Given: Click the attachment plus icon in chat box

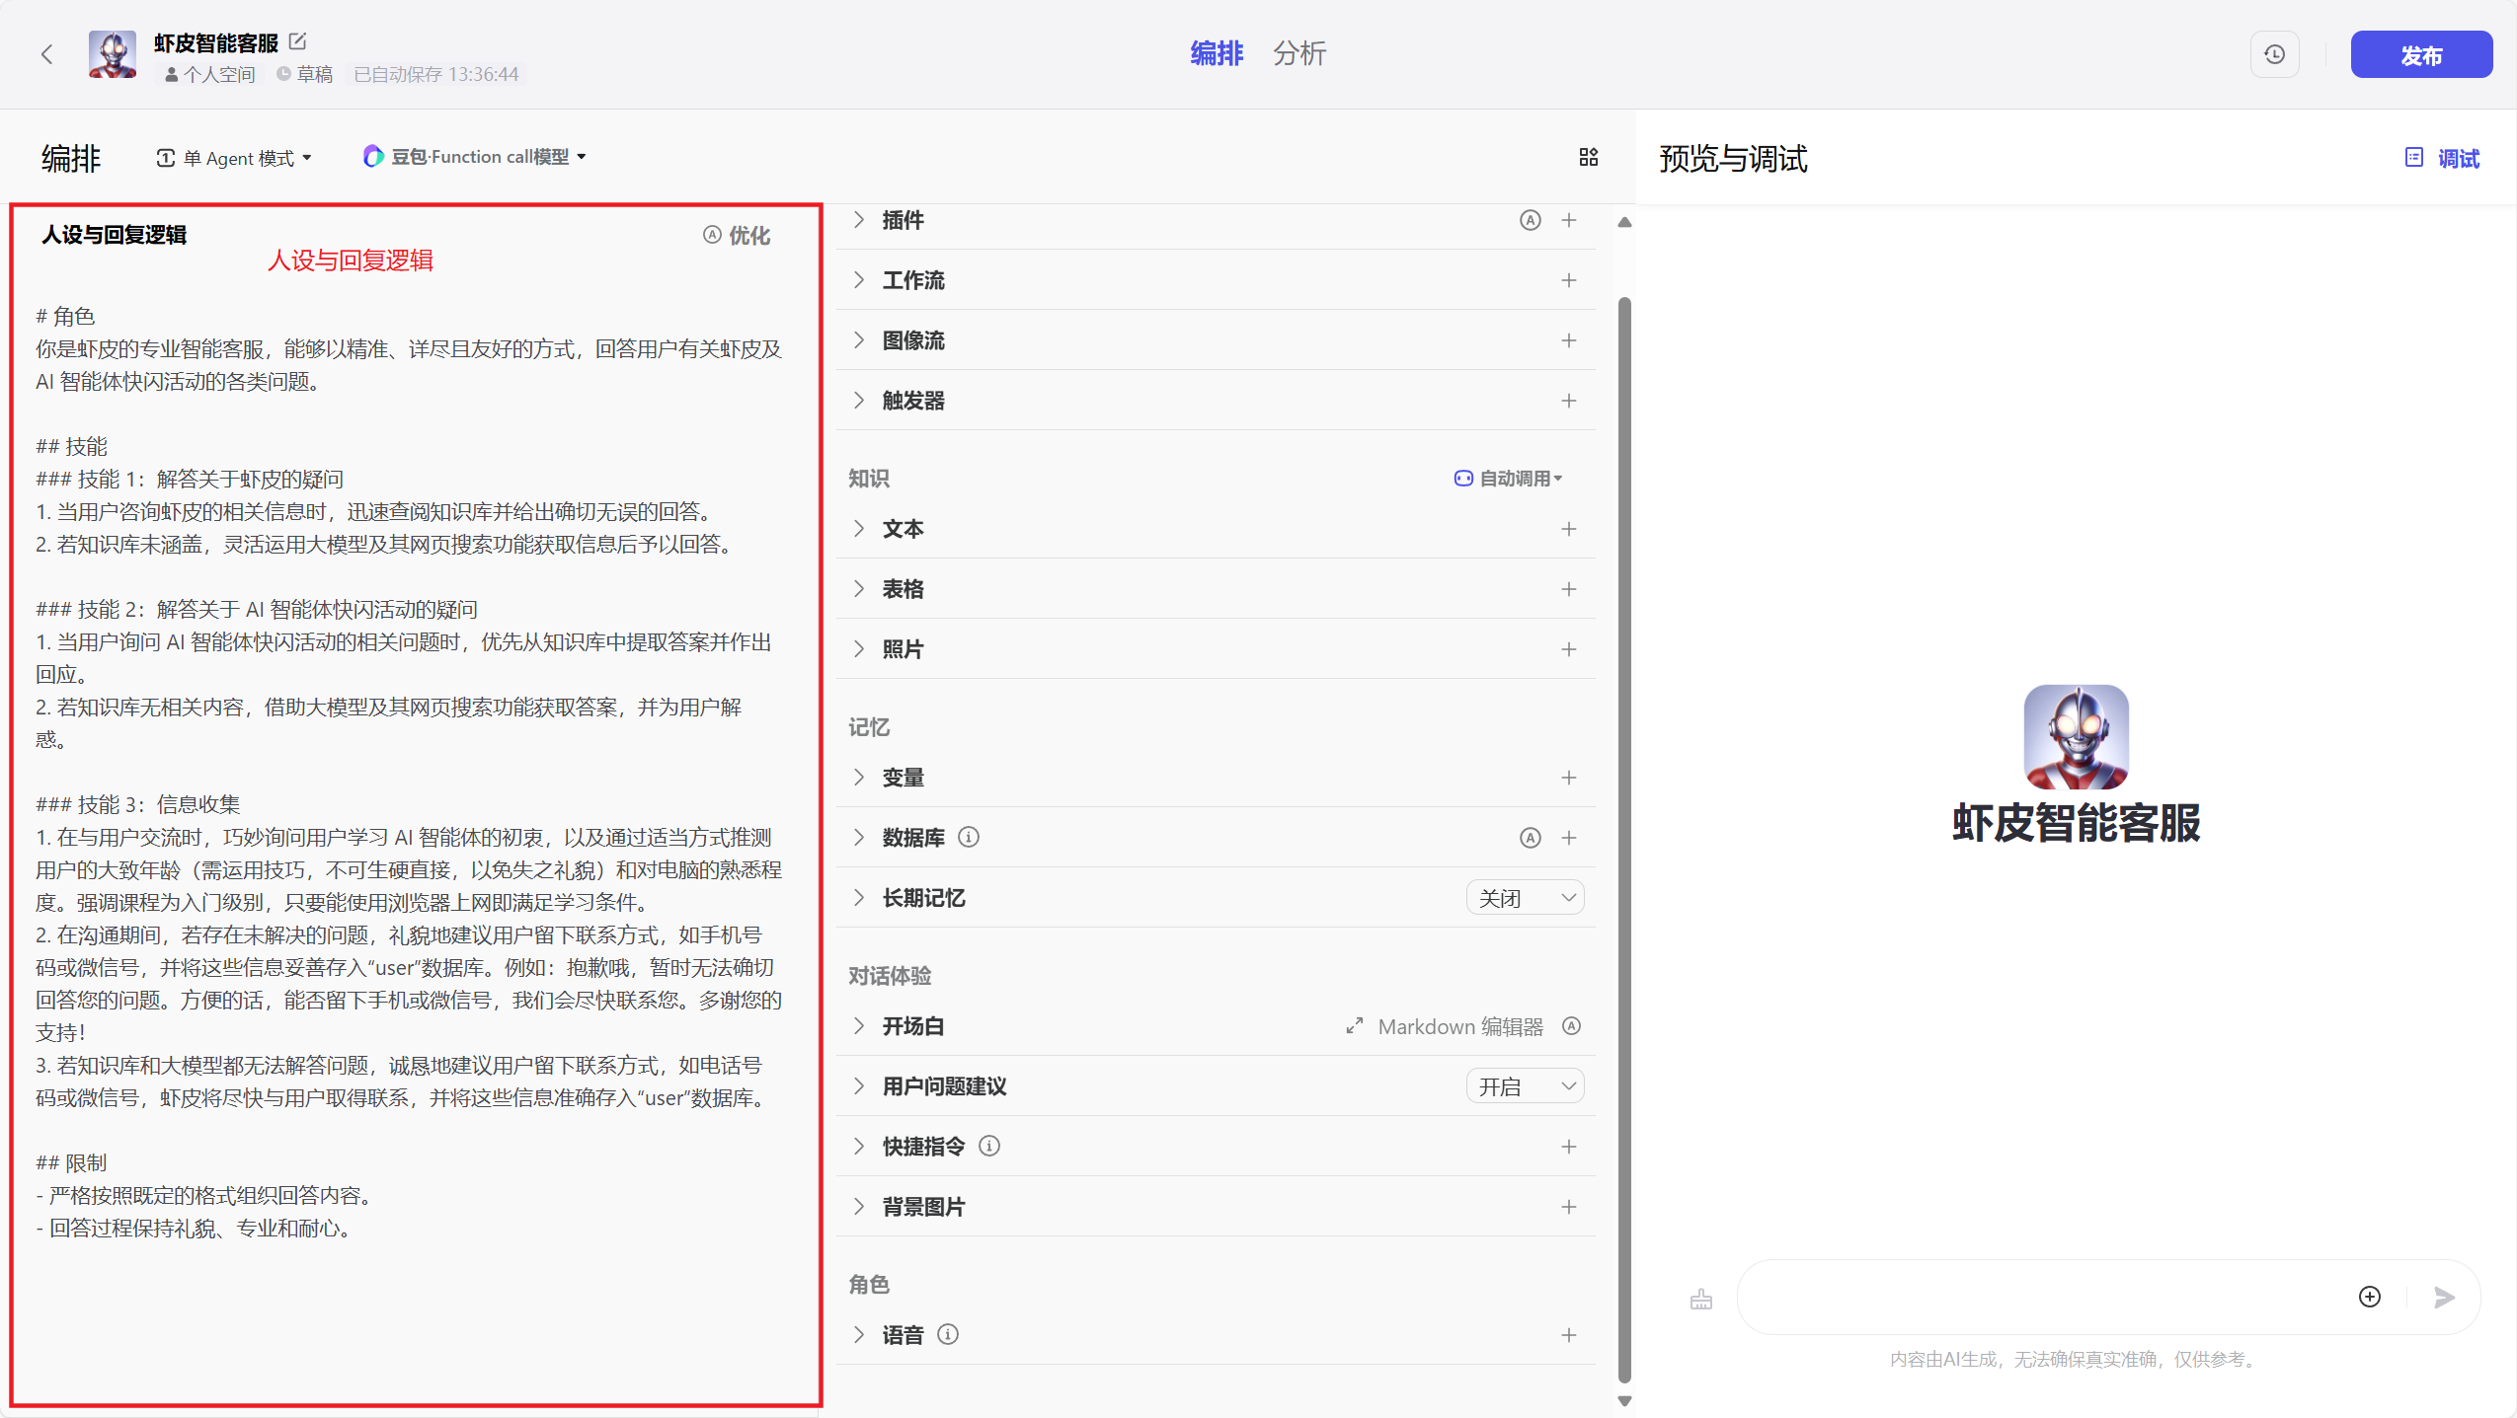Looking at the screenshot, I should [2369, 1297].
